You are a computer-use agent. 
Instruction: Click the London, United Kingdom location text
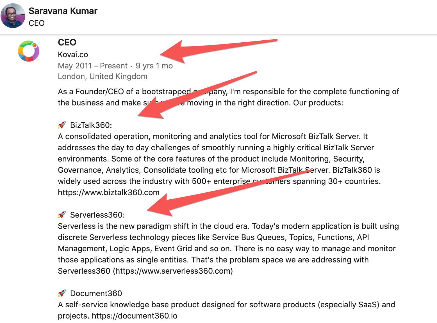(x=103, y=76)
